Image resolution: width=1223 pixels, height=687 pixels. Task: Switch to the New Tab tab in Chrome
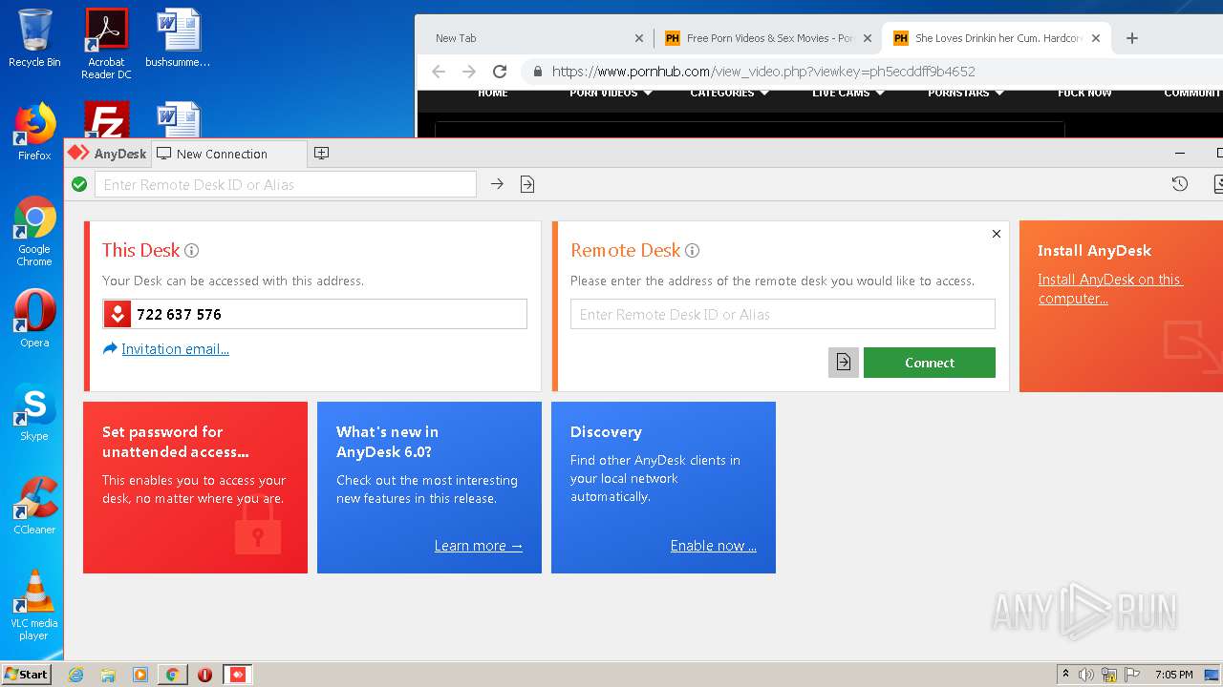[537, 38]
